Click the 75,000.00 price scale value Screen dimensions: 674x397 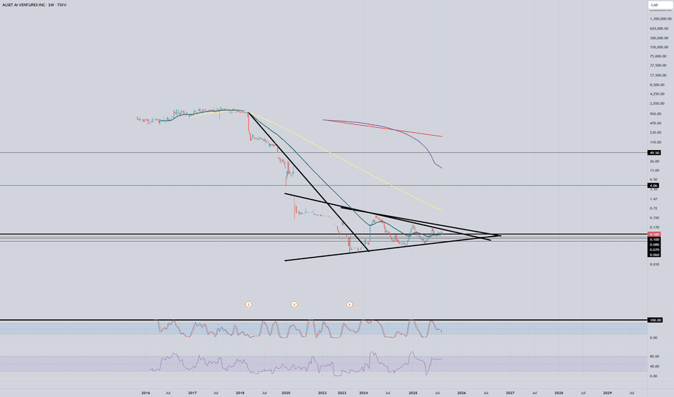tap(658, 56)
